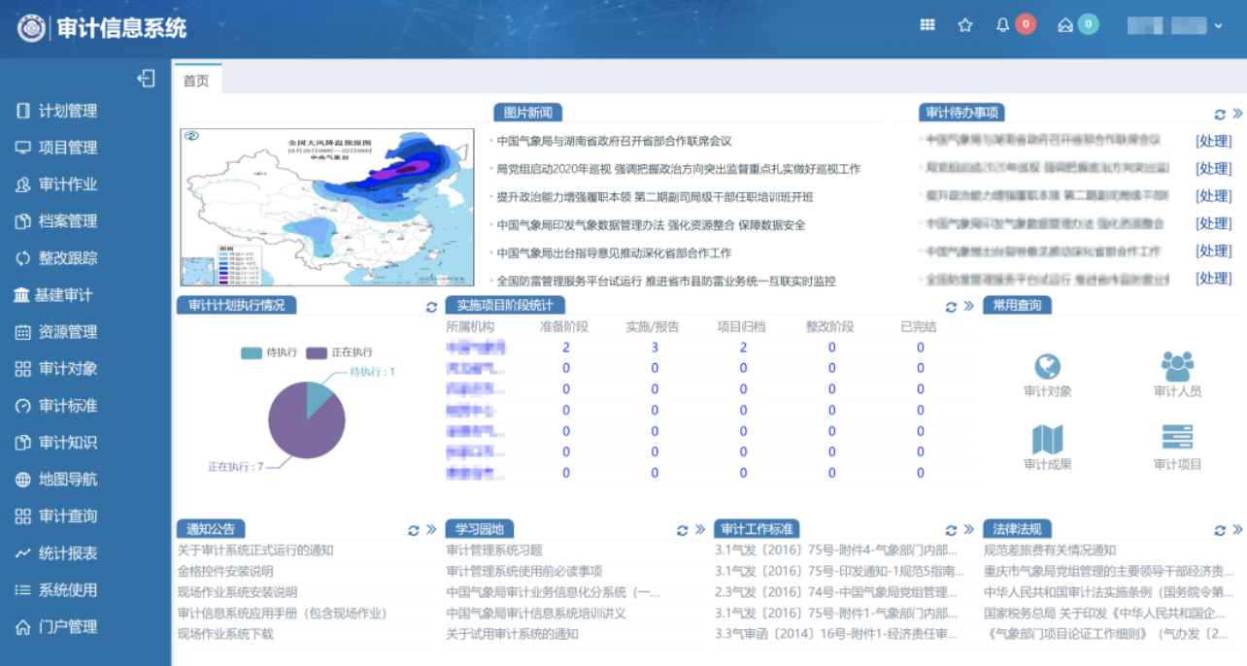Viewport: 1247px width, 666px height.
Task: Switch to the 首页 tab
Action: click(196, 81)
